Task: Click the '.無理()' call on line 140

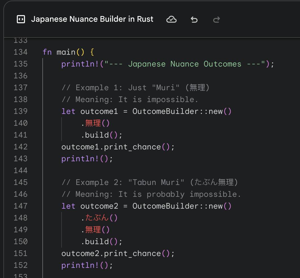Action: tap(95, 123)
